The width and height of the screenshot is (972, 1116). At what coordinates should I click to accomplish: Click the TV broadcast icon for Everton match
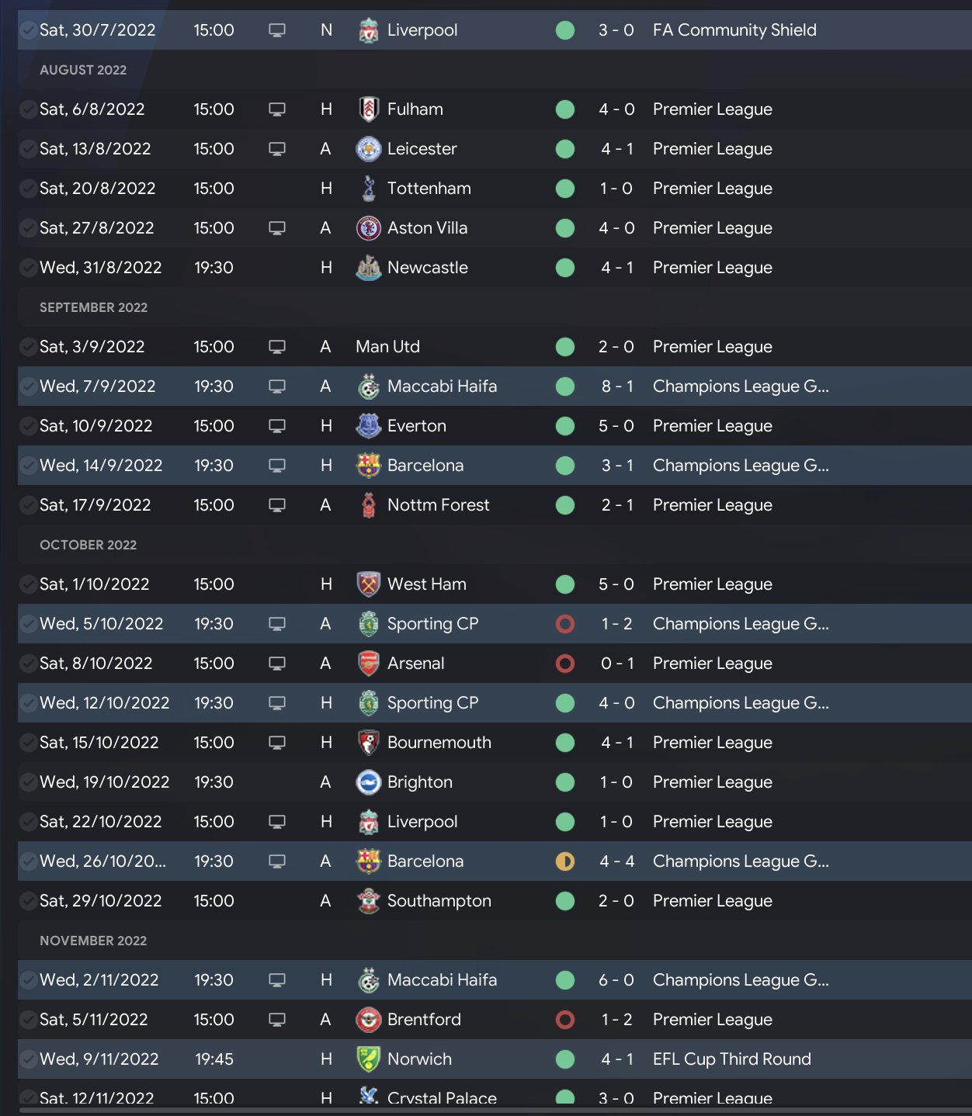coord(277,426)
